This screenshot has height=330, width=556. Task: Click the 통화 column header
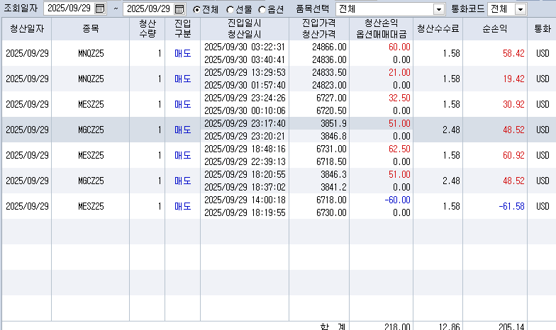[542, 28]
